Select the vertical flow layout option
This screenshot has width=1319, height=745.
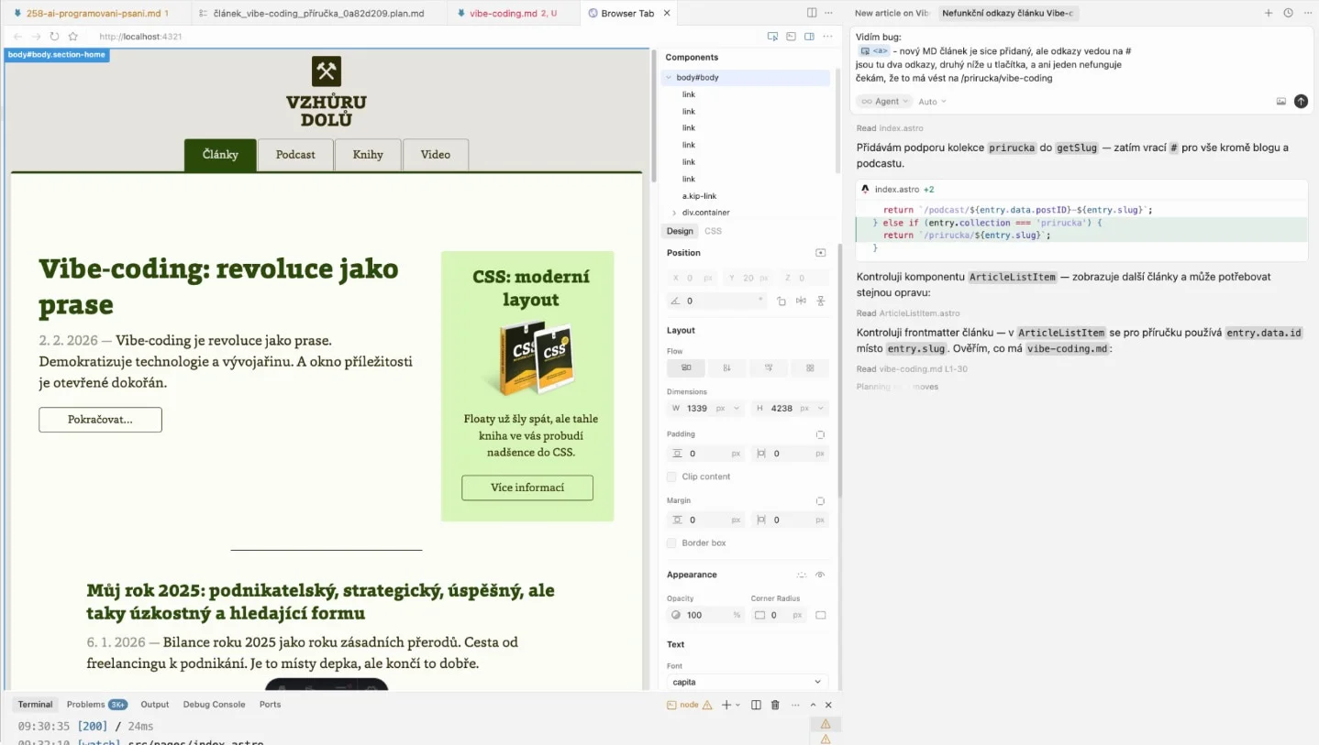pyautogui.click(x=726, y=367)
